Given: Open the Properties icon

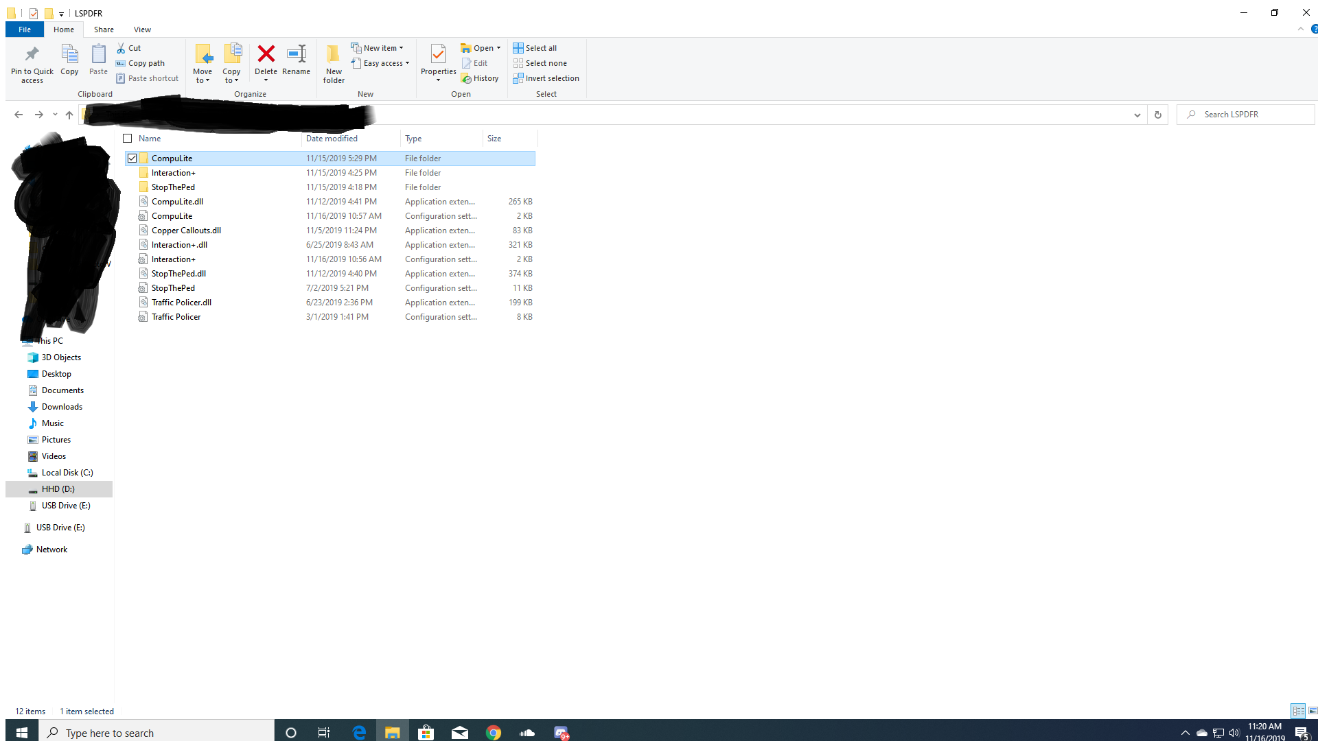Looking at the screenshot, I should (438, 55).
